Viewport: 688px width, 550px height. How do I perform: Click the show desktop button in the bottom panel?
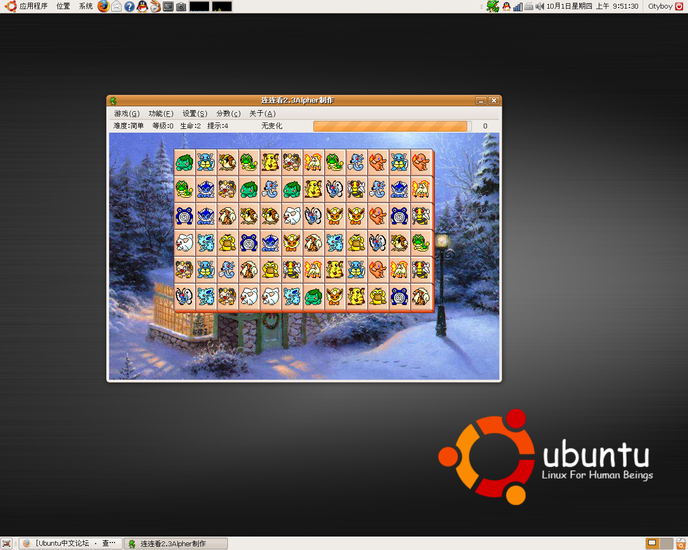click(6, 544)
